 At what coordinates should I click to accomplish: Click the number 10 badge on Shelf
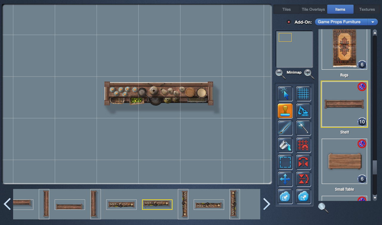coord(362,121)
